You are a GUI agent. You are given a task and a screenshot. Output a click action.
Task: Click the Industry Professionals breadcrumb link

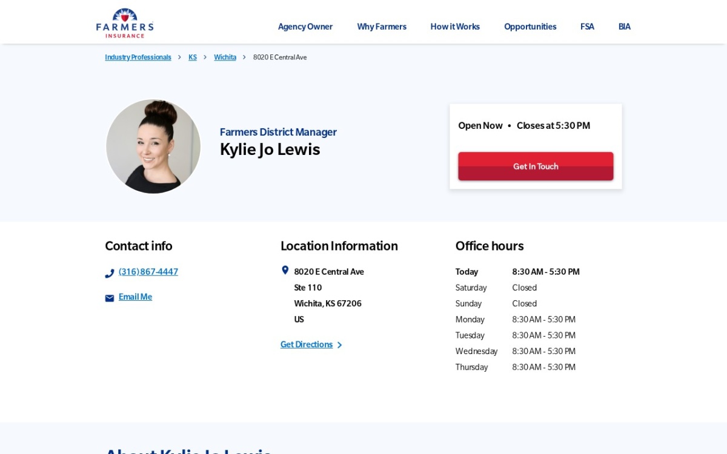point(138,57)
